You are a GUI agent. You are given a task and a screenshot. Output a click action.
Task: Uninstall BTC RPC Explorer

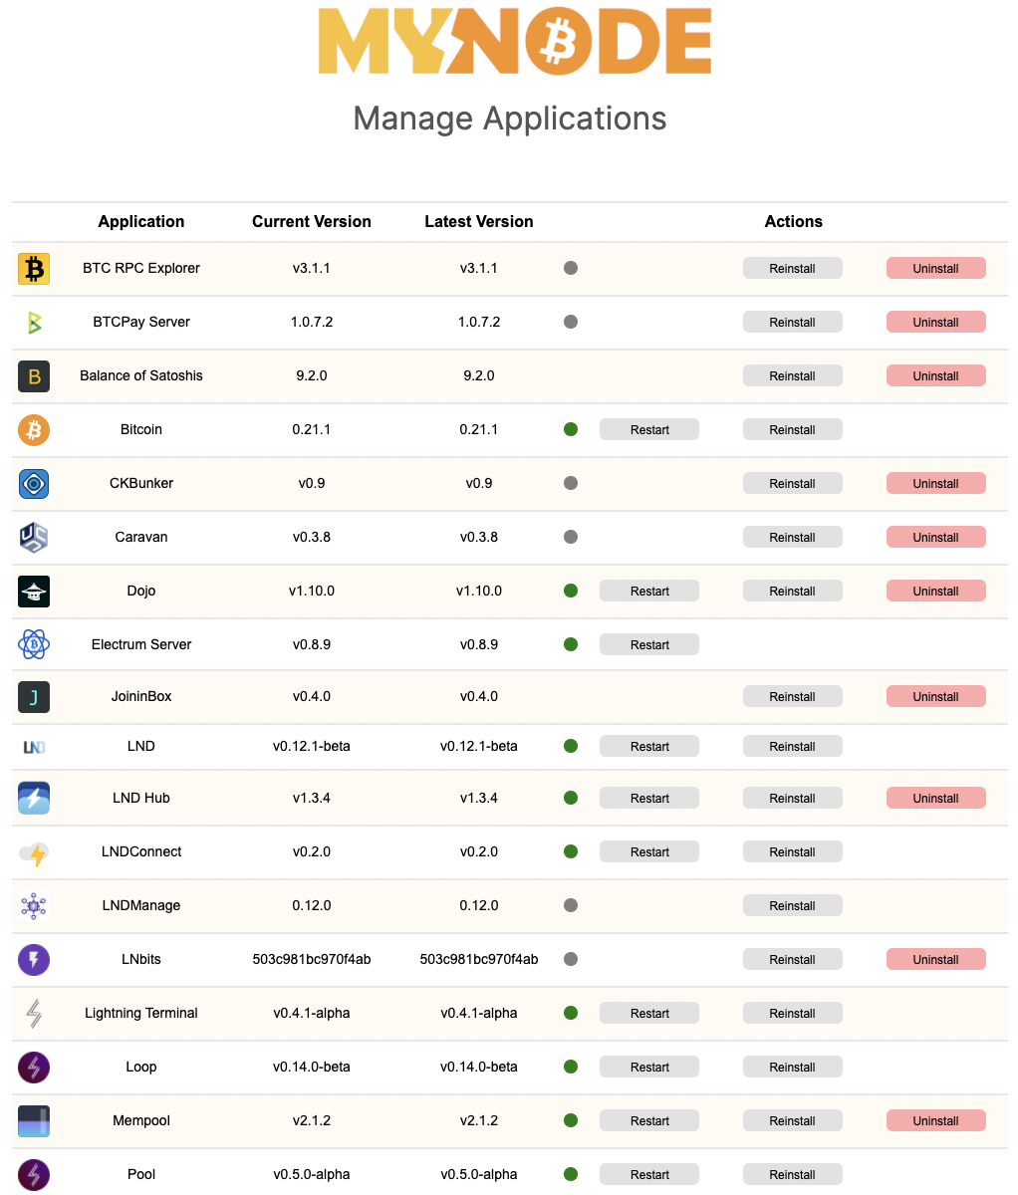[936, 268]
